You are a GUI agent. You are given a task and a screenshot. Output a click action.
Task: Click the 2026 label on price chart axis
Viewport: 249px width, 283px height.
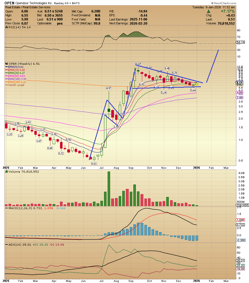pyautogui.click(x=196, y=168)
